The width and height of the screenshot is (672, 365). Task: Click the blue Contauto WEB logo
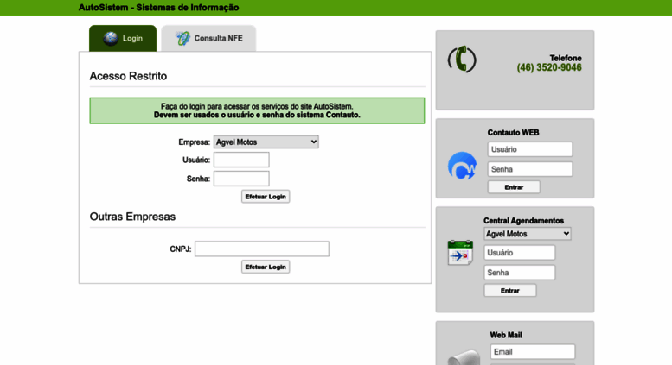click(462, 166)
